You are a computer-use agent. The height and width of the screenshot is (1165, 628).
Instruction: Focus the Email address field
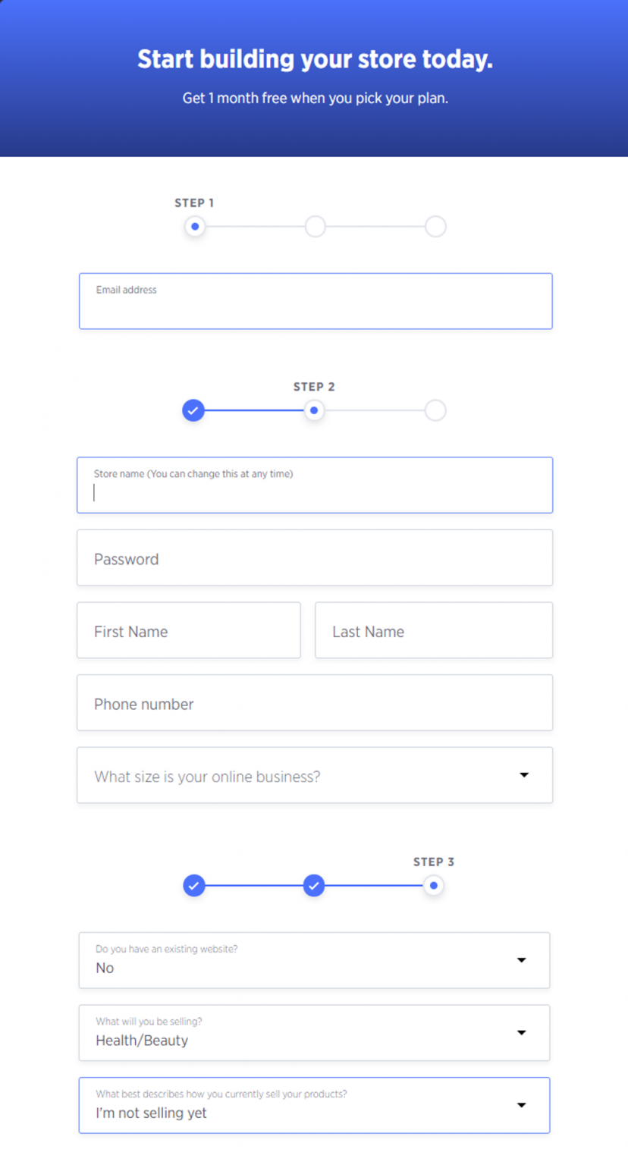315,301
